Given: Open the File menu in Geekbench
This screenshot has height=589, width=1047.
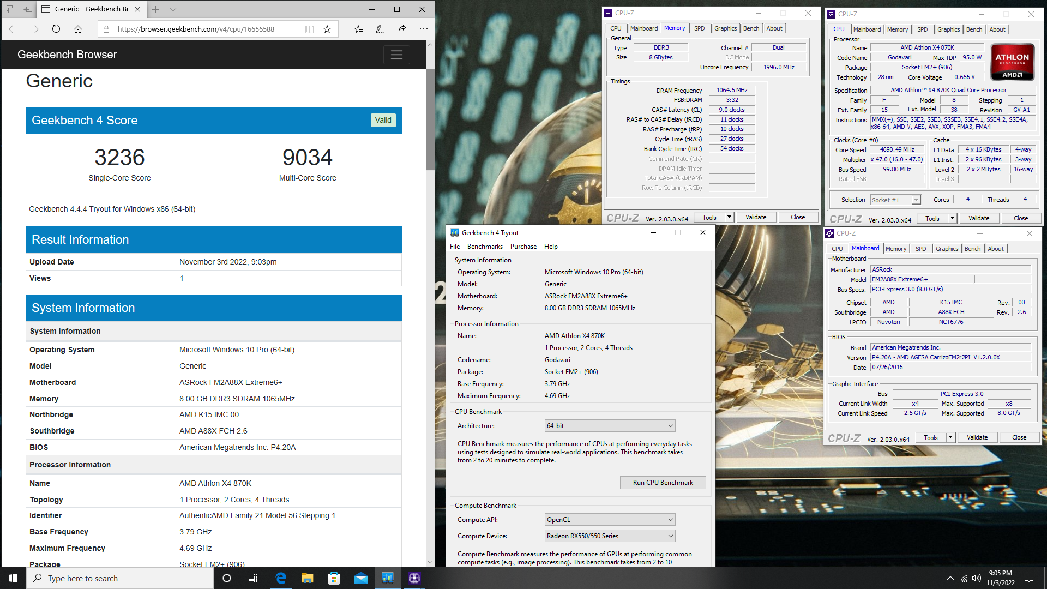Looking at the screenshot, I should pyautogui.click(x=455, y=247).
